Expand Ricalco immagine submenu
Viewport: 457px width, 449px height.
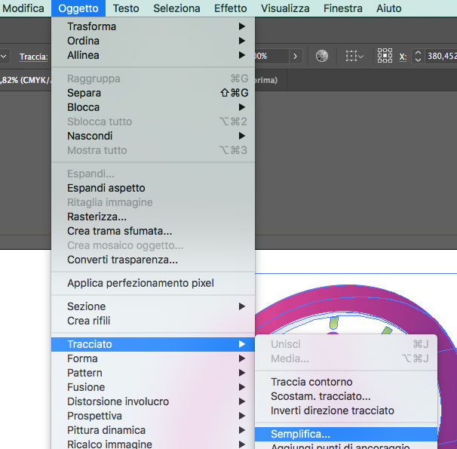click(153, 444)
